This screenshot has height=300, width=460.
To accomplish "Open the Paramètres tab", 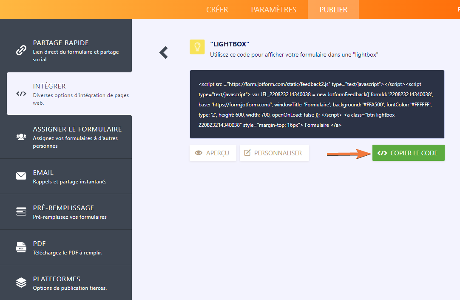I will tap(274, 9).
